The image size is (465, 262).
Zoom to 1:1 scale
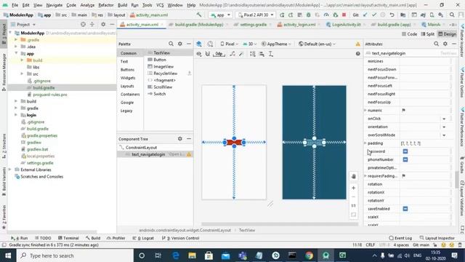[354, 205]
